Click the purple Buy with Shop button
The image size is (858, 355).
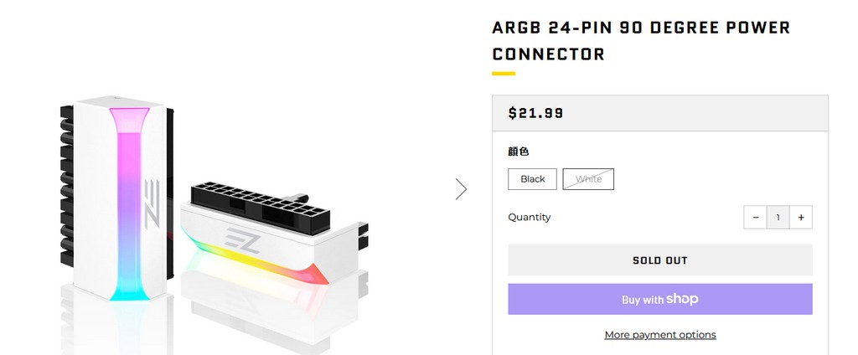659,299
